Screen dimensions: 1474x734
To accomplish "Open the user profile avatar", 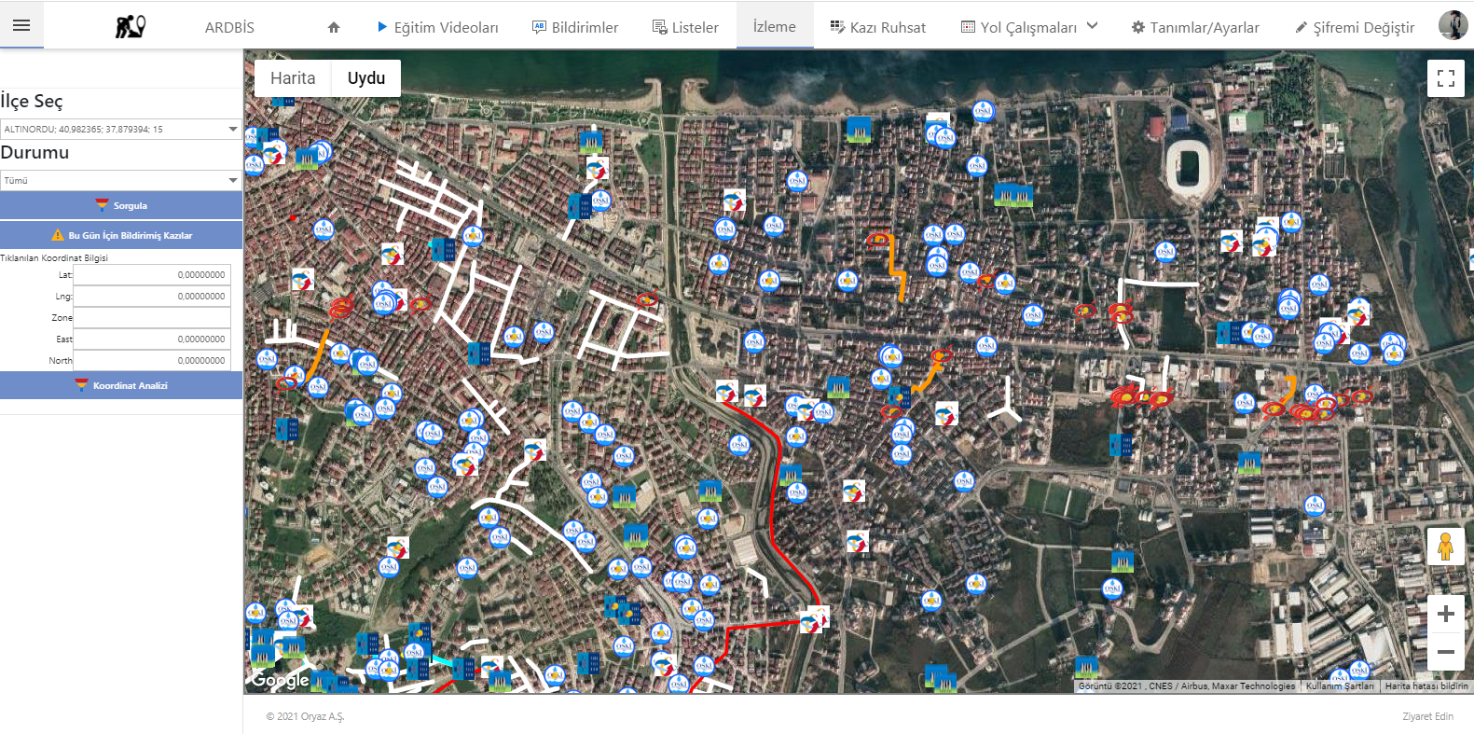I will click(1452, 25).
